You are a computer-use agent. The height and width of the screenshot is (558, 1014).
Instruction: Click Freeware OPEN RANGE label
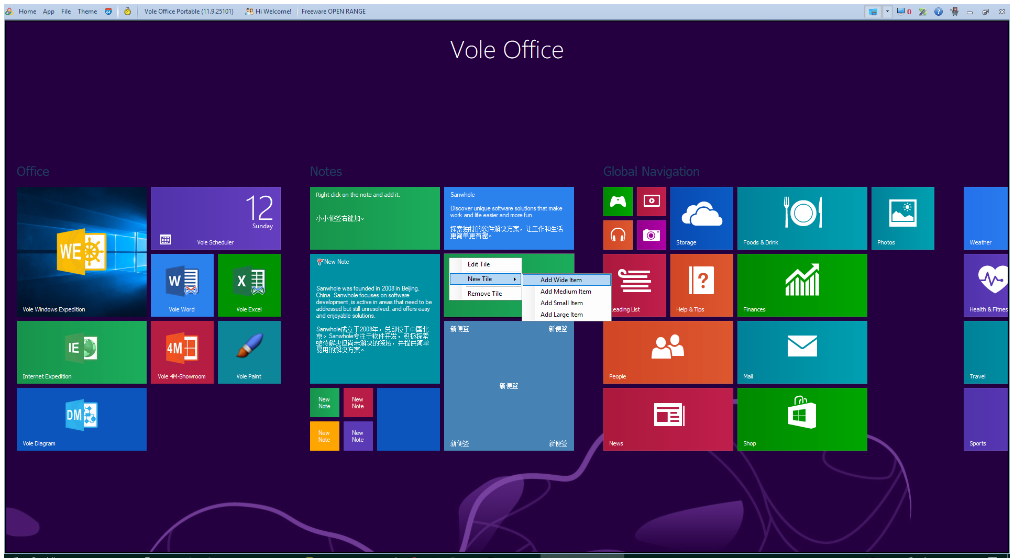(333, 12)
